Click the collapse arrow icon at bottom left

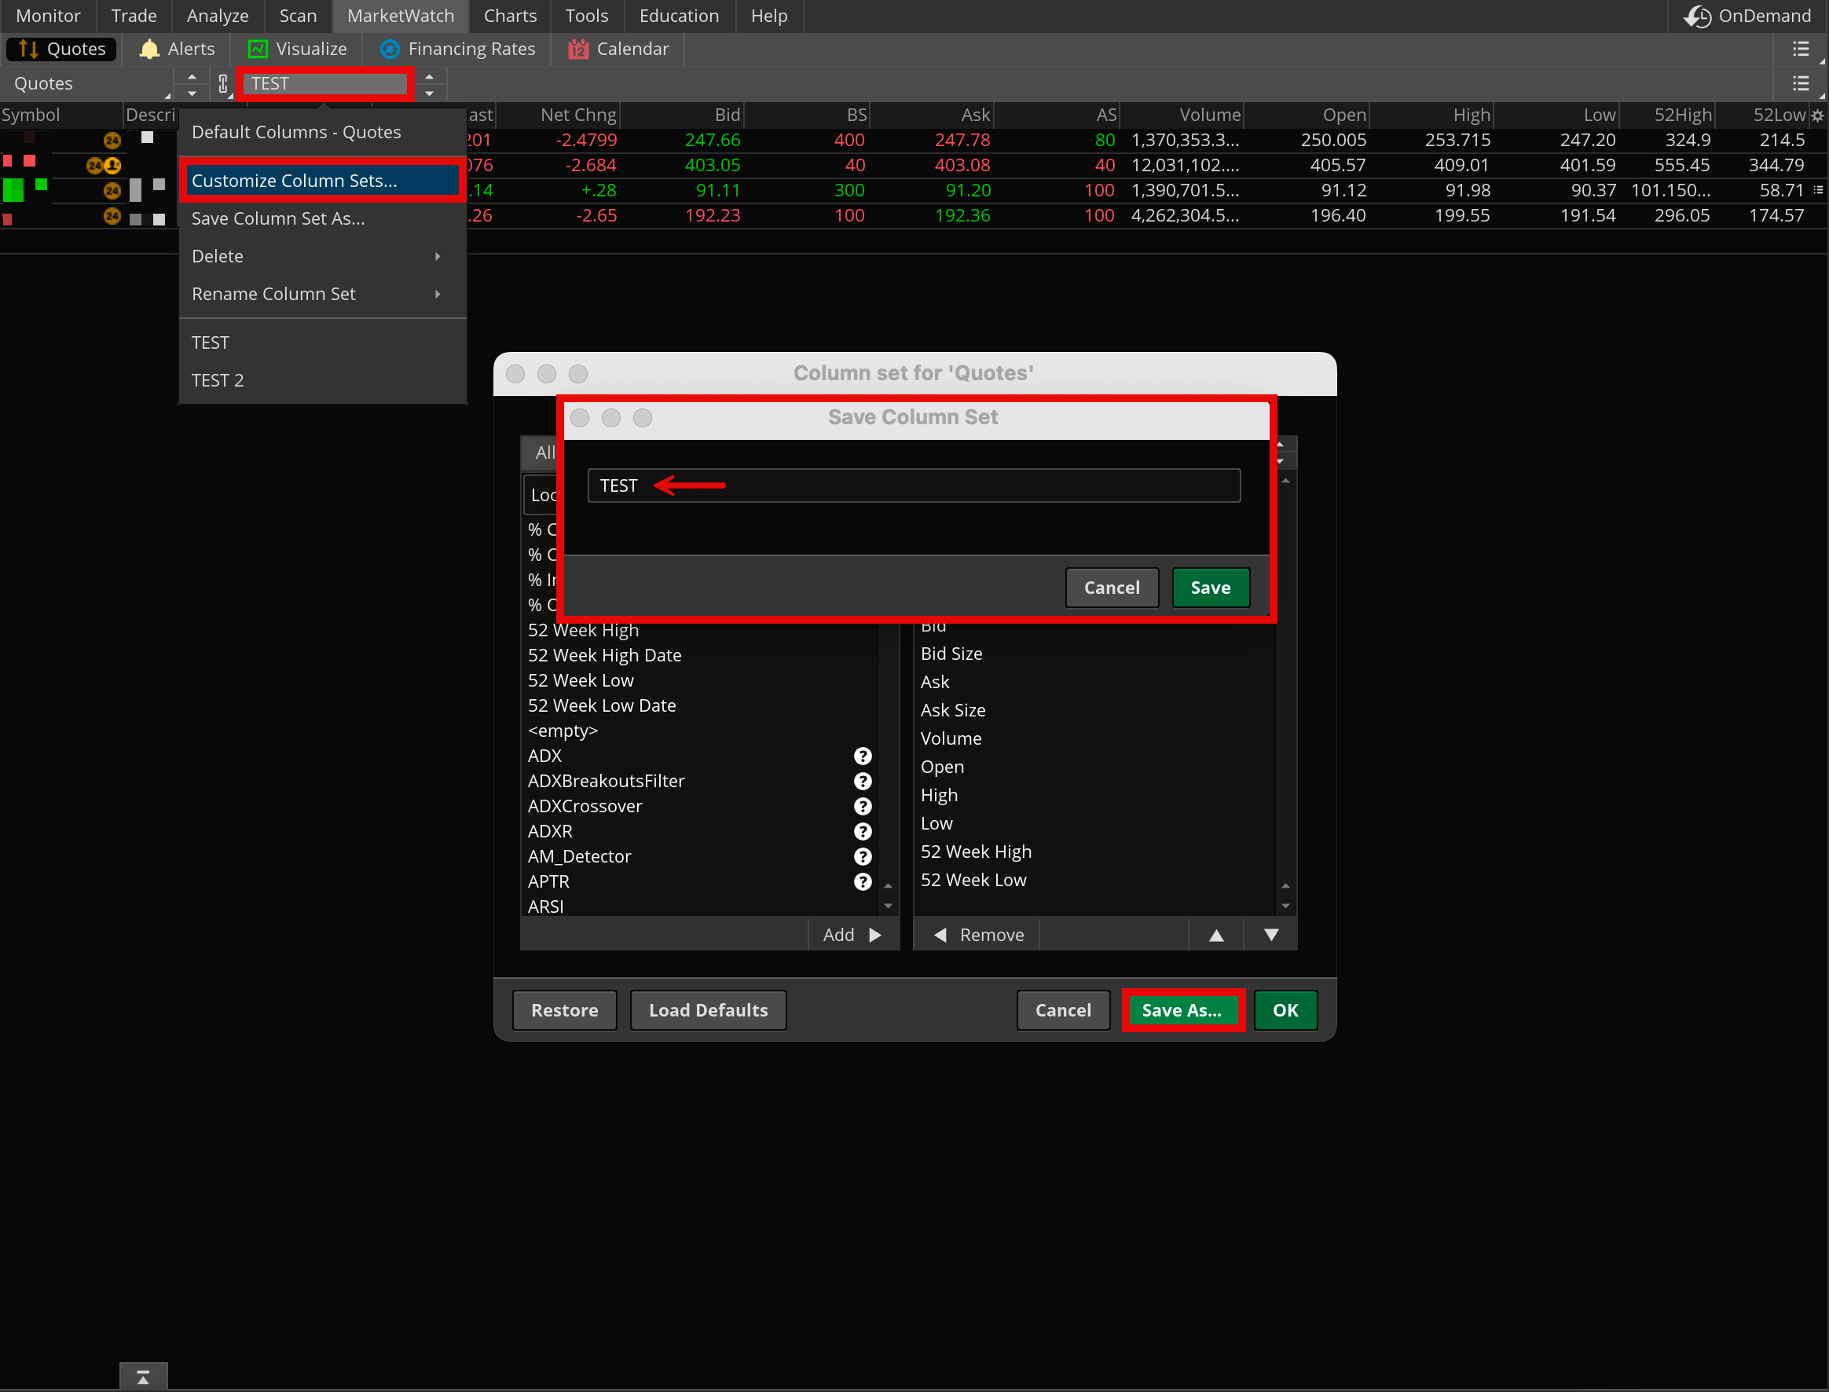143,1377
